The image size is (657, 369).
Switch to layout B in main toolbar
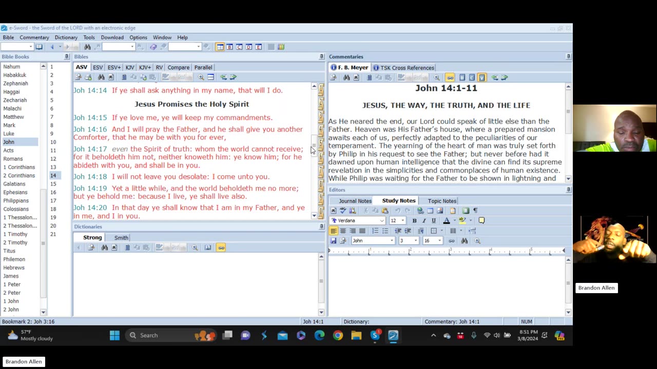click(229, 47)
